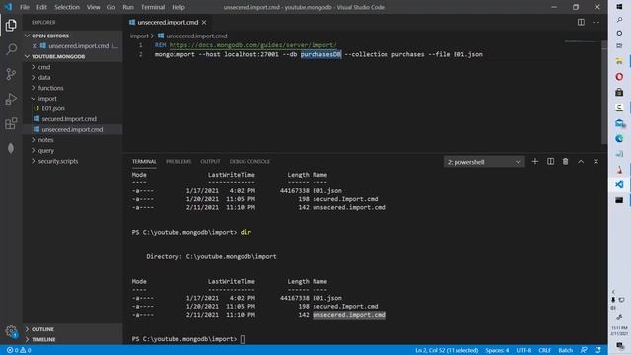Change indentation via Spaces: 4
The width and height of the screenshot is (631, 355).
[497, 350]
